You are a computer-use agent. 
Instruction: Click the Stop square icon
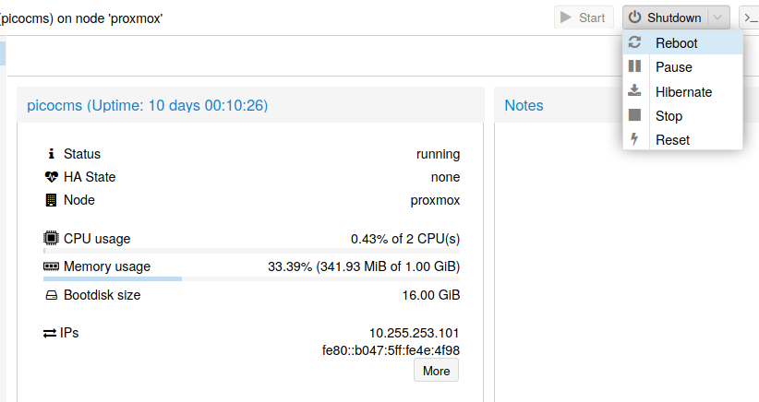[x=634, y=115]
